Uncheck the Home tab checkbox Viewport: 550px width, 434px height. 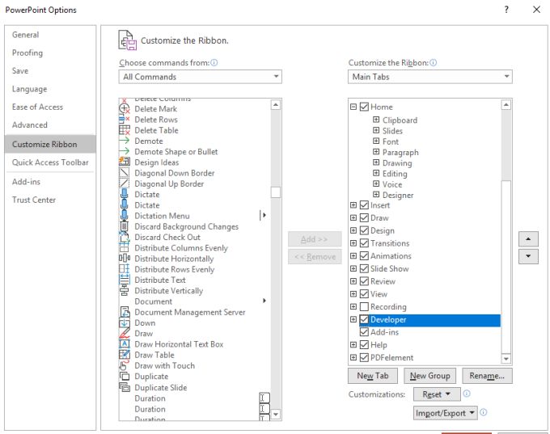coord(365,107)
